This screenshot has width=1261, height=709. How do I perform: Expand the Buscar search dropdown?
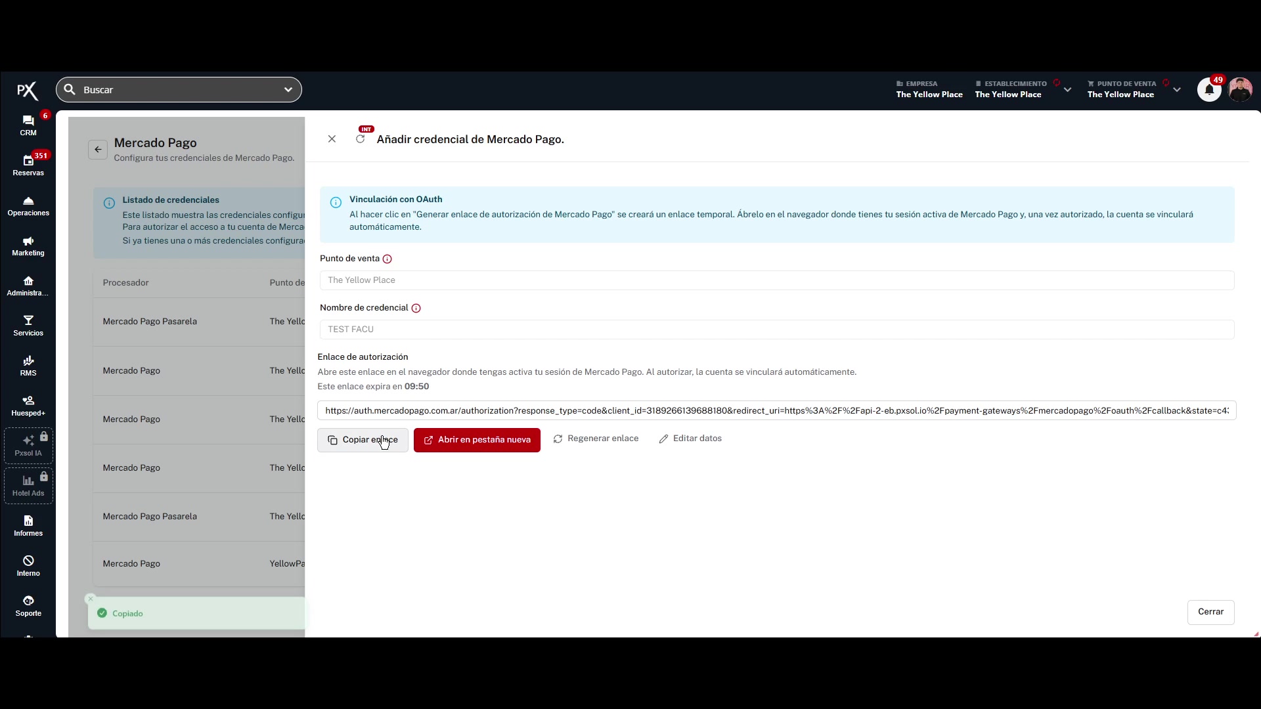pos(288,89)
